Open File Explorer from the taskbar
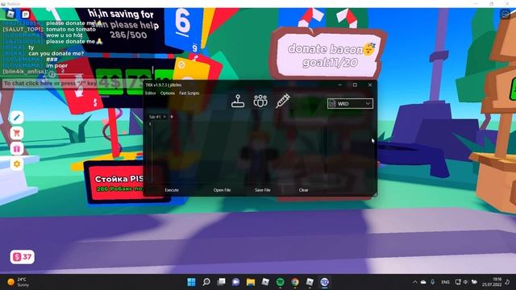Image resolution: width=516 pixels, height=290 pixels. [251, 282]
